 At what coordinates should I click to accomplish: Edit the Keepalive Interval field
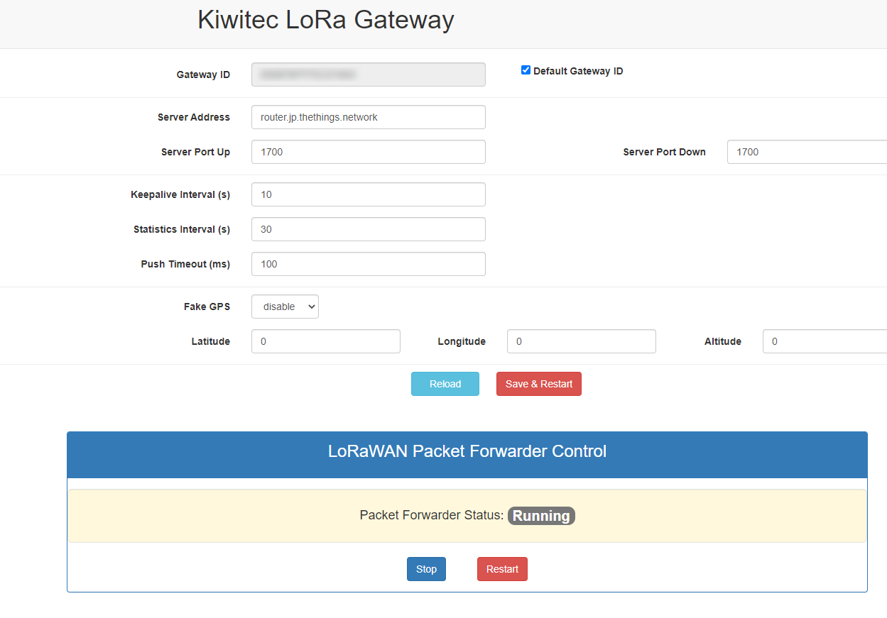pyautogui.click(x=369, y=194)
